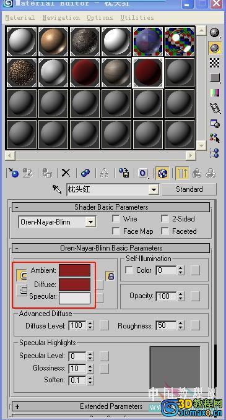Image resolution: width=226 pixels, height=420 pixels.
Task: Click the Put to Library icon
Action: coord(124,173)
